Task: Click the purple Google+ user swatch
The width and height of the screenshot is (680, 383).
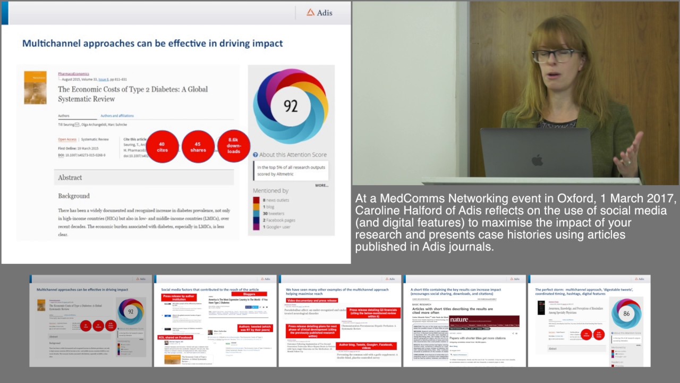Action: point(256,227)
